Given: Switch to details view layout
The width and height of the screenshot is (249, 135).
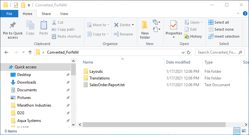Looking at the screenshot, I should pos(237,131).
